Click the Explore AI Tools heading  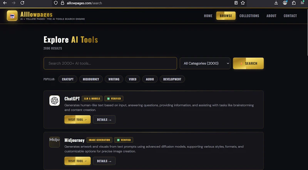(x=71, y=40)
